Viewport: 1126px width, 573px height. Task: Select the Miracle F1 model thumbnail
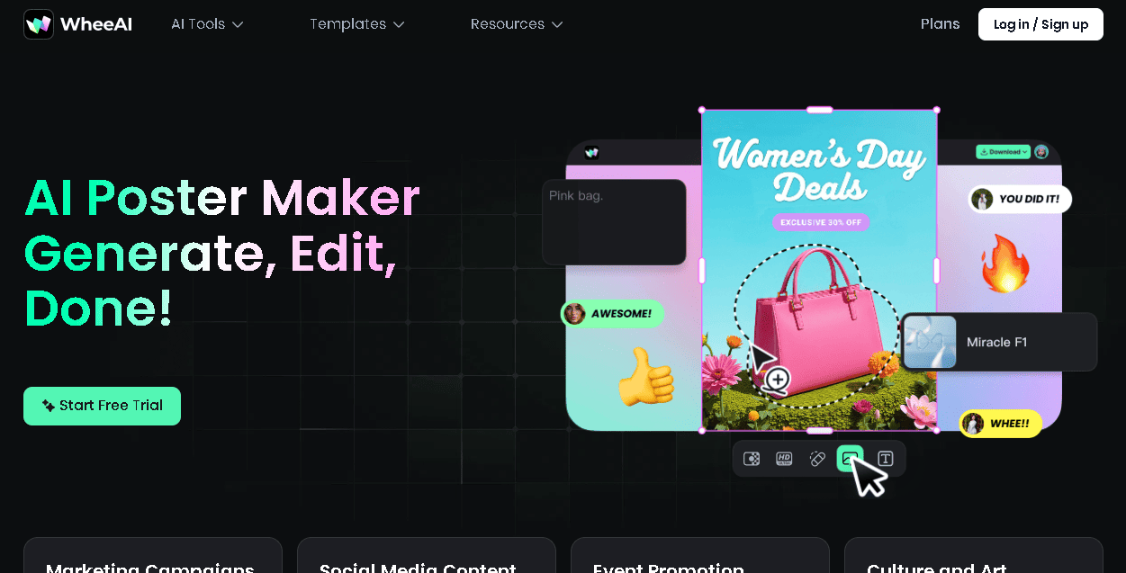point(930,342)
